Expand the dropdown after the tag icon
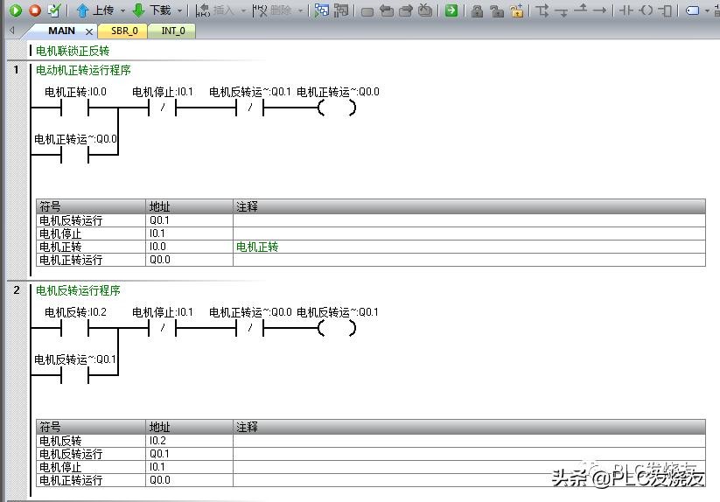Screen dimensions: 720x502 pos(707,11)
